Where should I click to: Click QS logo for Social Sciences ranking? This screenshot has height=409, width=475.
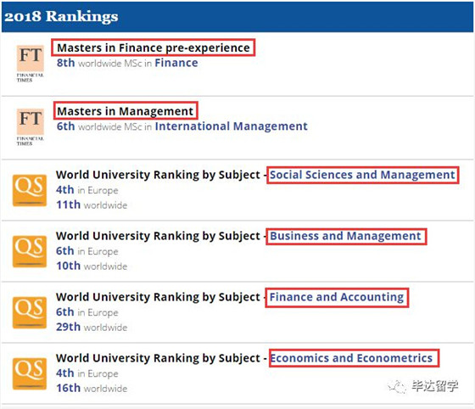[30, 191]
